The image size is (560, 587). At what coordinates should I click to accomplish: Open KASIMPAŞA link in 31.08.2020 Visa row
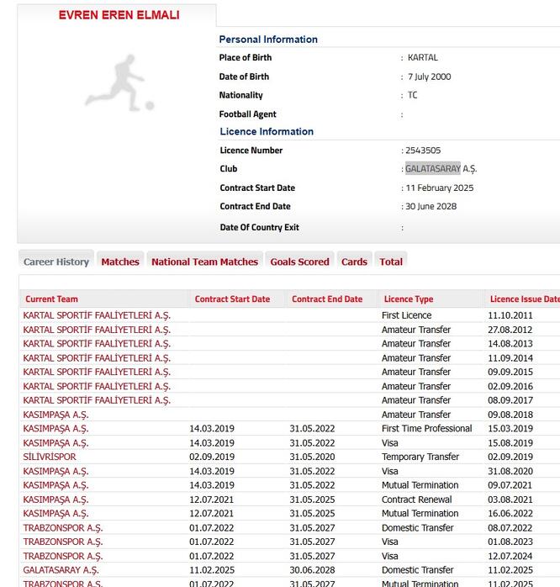[x=55, y=471]
